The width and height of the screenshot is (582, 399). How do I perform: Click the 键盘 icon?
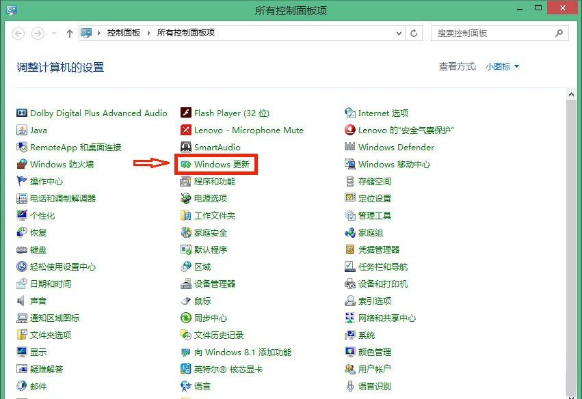(x=22, y=249)
